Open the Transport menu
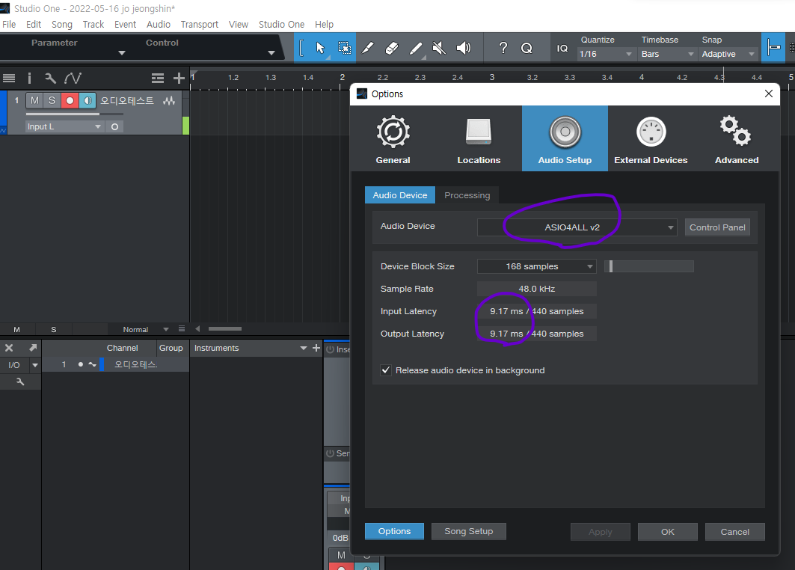Image resolution: width=795 pixels, height=570 pixels. (199, 25)
